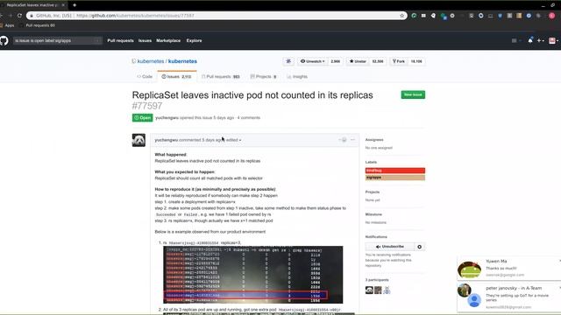This screenshot has width=561, height=315.
Task: Click the GitHub notifications bell icon
Action: pos(530,40)
